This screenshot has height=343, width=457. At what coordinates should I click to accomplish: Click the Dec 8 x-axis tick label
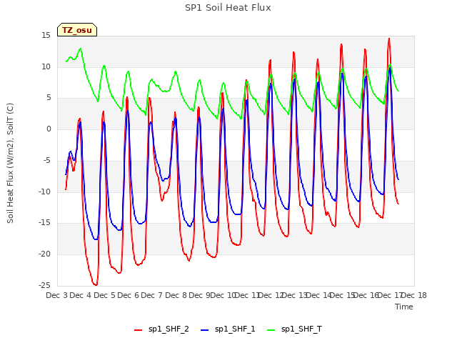point(176,295)
